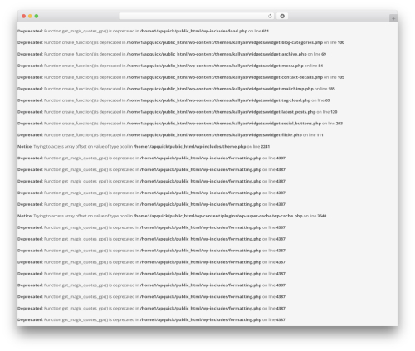Select the widget-tag-cloud.php error line
The height and width of the screenshot is (351, 415).
click(173, 100)
